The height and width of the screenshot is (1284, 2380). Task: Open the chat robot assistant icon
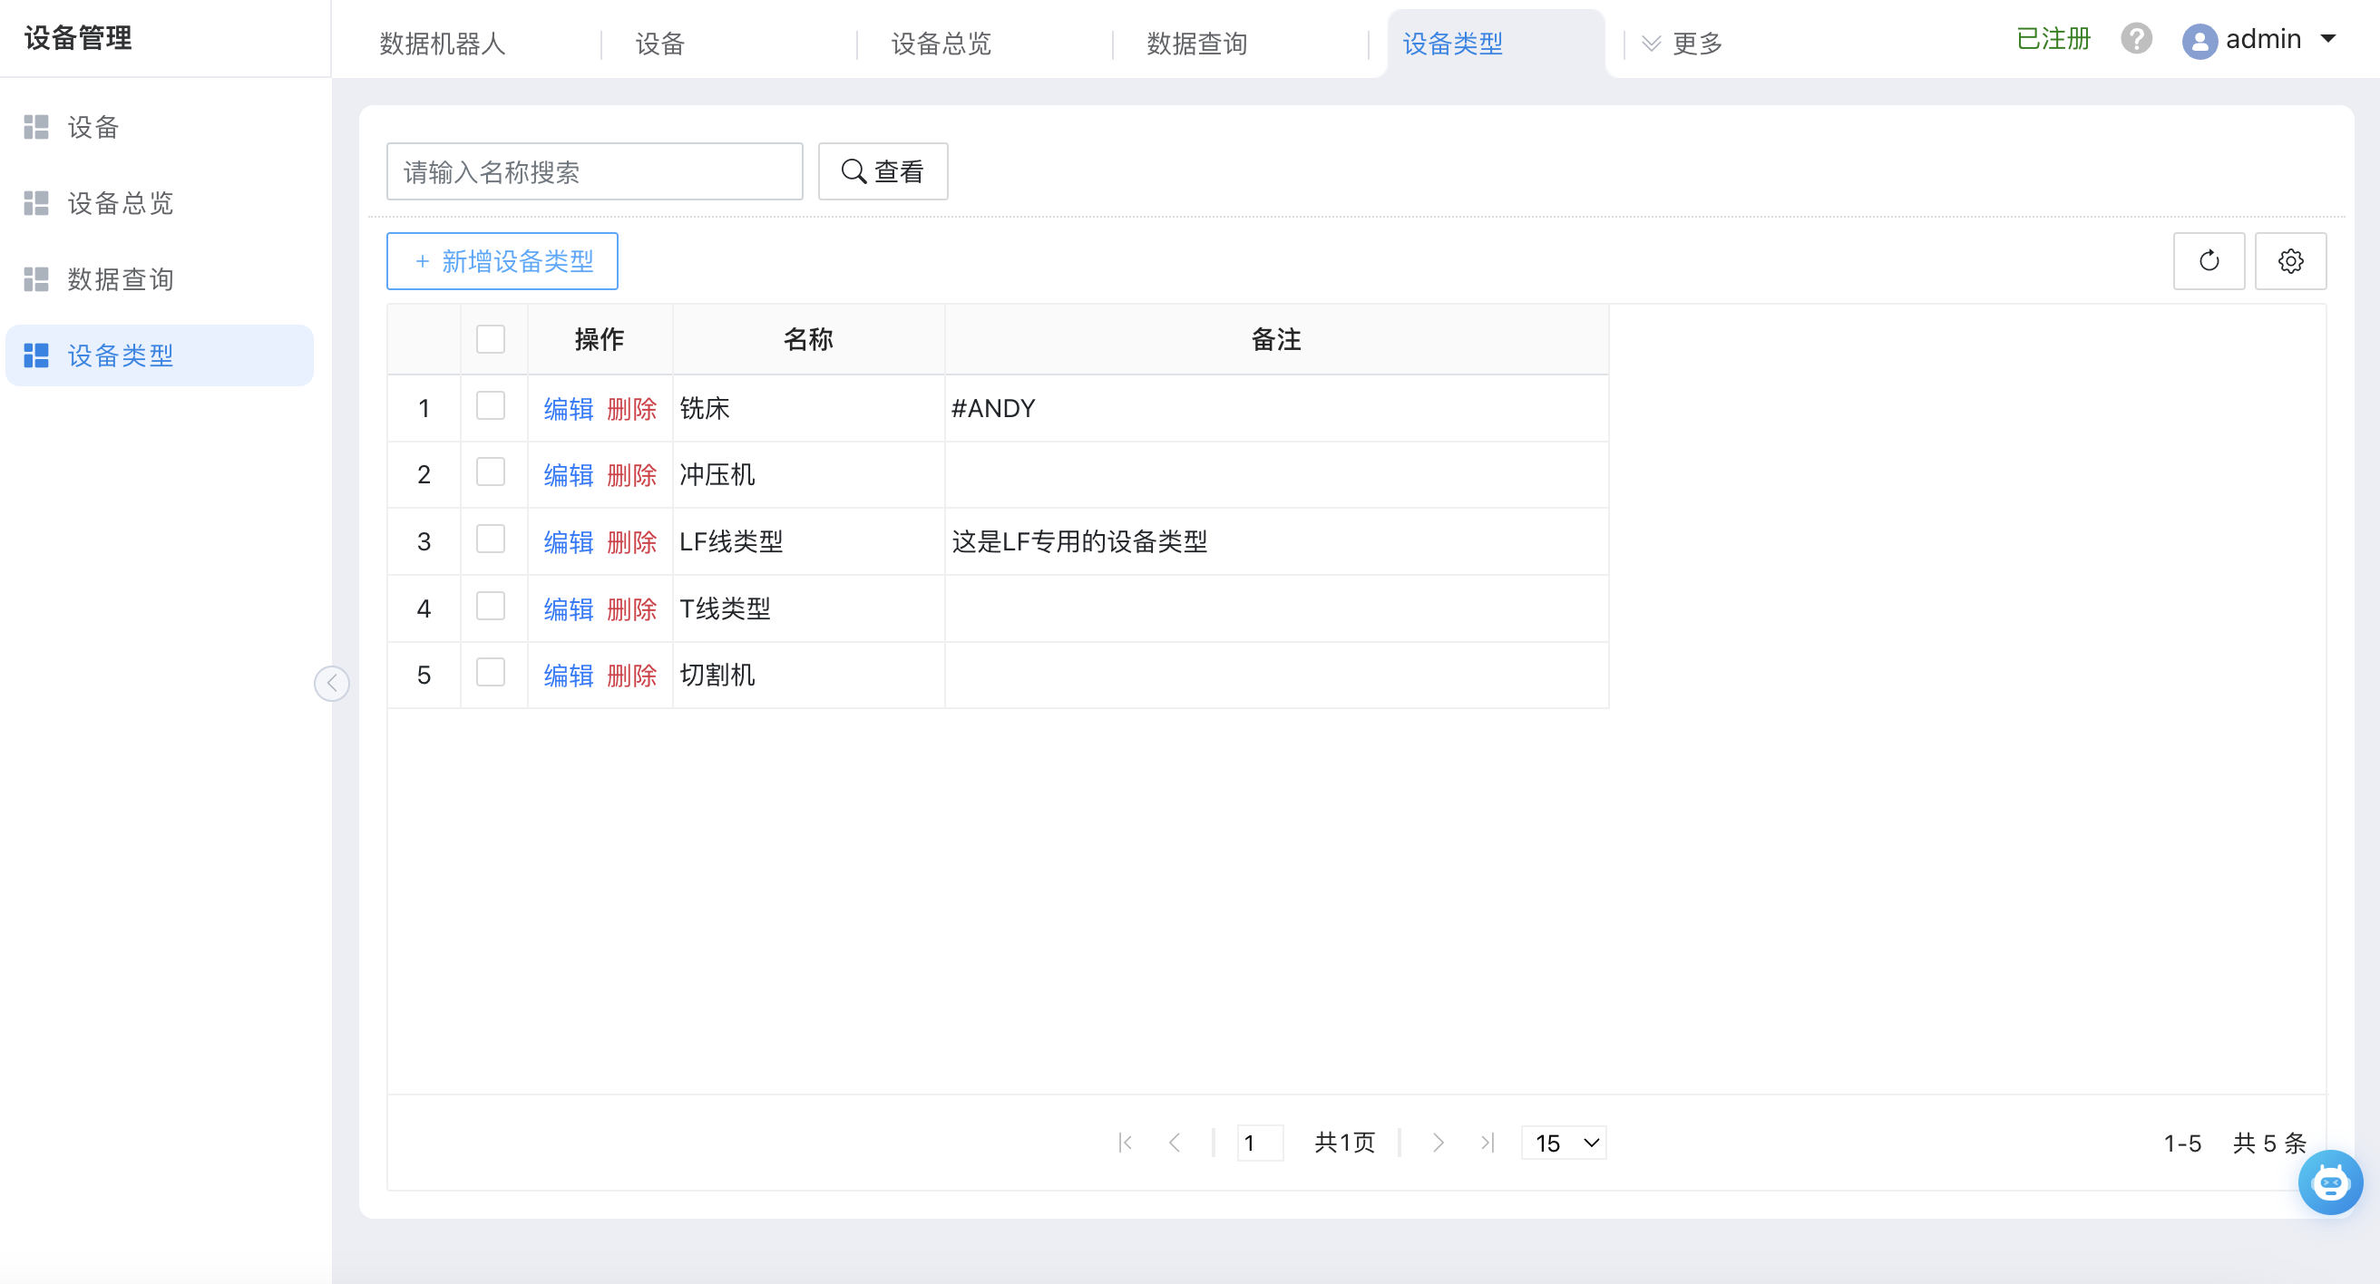pos(2329,1182)
